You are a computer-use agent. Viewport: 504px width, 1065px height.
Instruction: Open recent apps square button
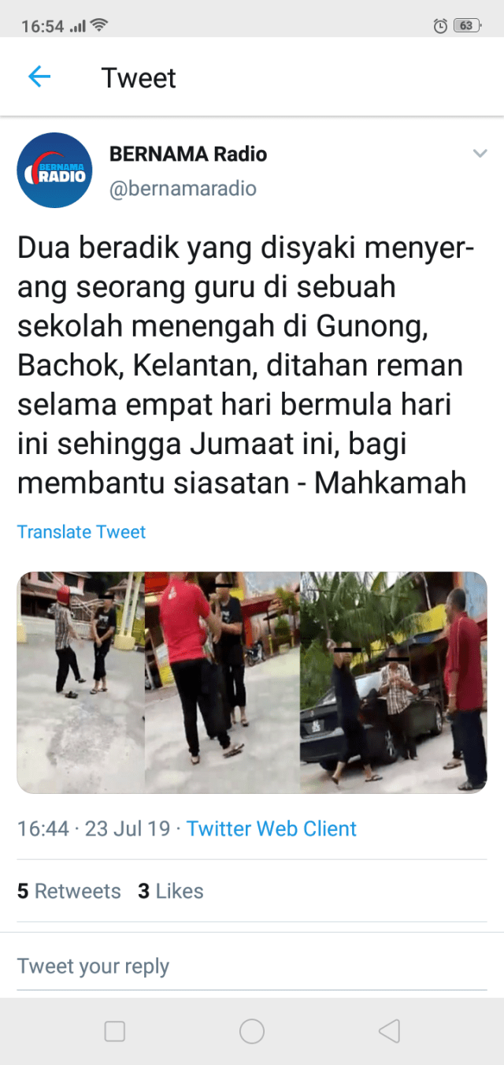pyautogui.click(x=115, y=1031)
